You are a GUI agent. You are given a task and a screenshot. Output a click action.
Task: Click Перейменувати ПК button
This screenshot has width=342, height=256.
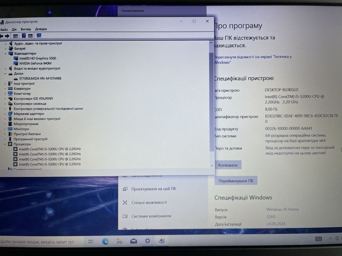point(236,181)
